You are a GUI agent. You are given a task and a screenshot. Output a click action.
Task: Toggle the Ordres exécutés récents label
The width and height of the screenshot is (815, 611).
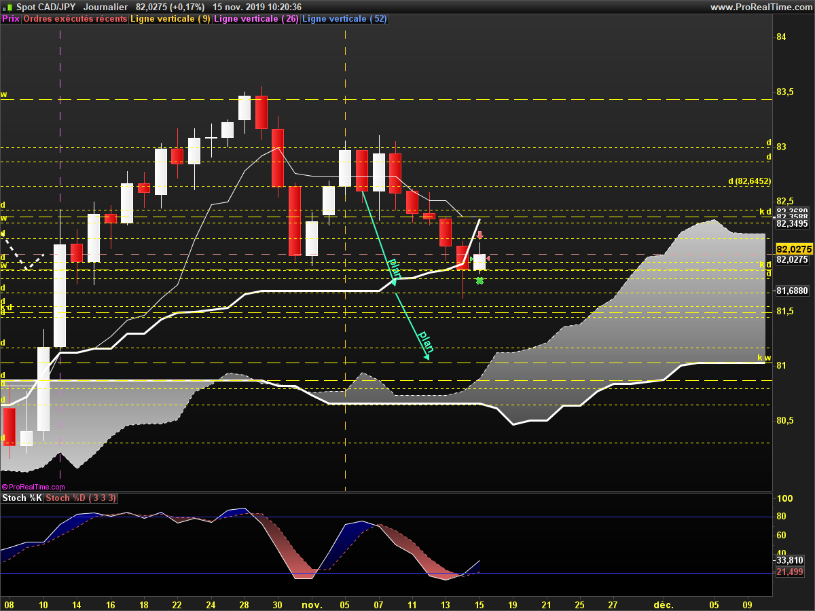point(75,19)
